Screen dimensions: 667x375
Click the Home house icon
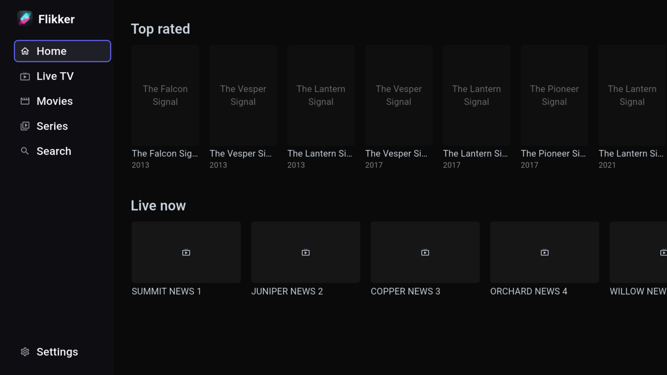tap(24, 51)
